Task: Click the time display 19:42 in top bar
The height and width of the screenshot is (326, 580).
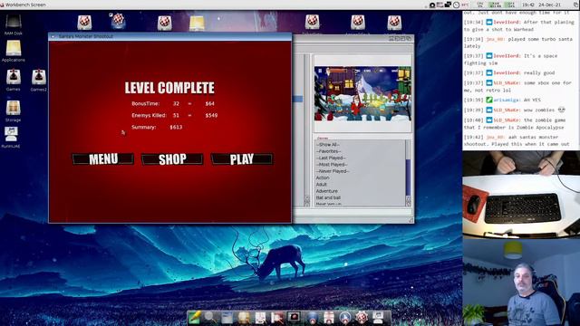Action: pos(527,5)
